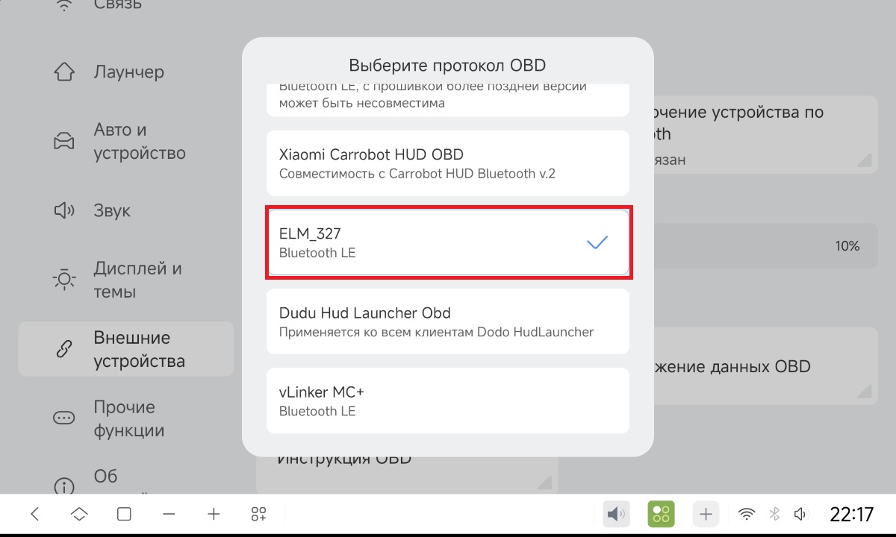Click the clock showing 22:17
The image size is (896, 537).
tap(851, 514)
